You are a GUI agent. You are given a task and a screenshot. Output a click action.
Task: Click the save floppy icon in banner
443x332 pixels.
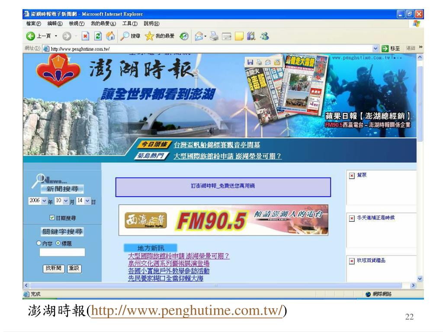pos(250,62)
